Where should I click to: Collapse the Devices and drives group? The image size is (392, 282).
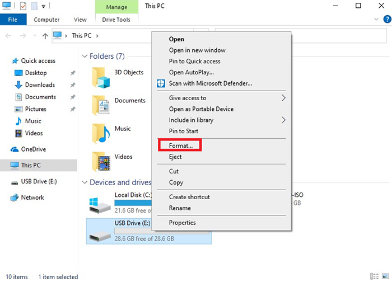point(85,182)
